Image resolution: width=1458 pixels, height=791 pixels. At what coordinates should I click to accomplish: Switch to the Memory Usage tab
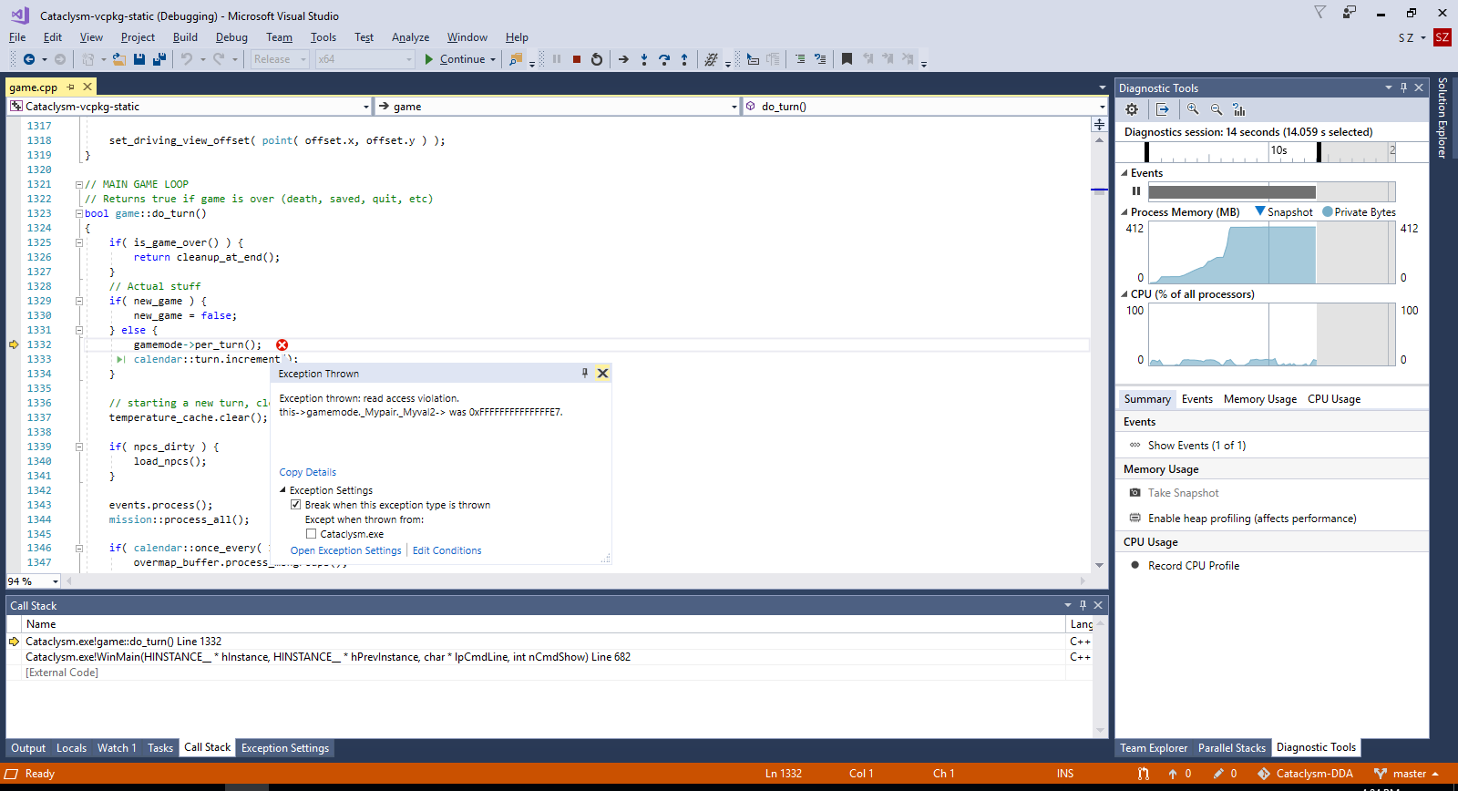tap(1260, 399)
